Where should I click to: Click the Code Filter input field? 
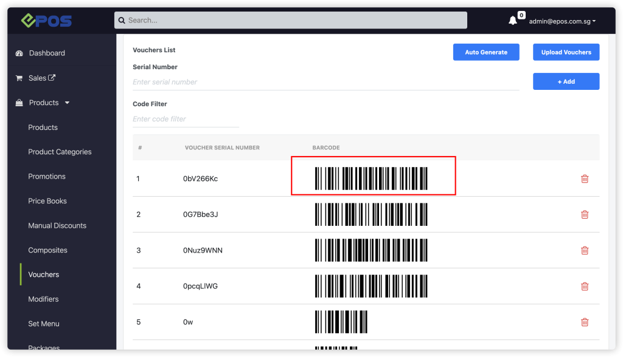click(x=186, y=119)
